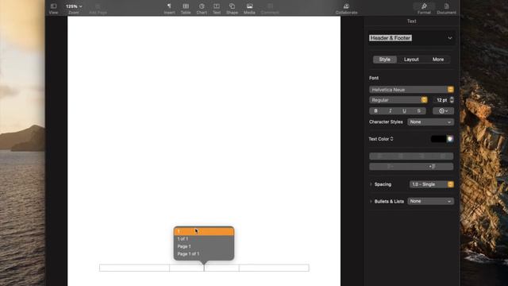Screen dimensions: 508x286
Task: Expand the Bullets & Lists section
Action: coord(371,201)
